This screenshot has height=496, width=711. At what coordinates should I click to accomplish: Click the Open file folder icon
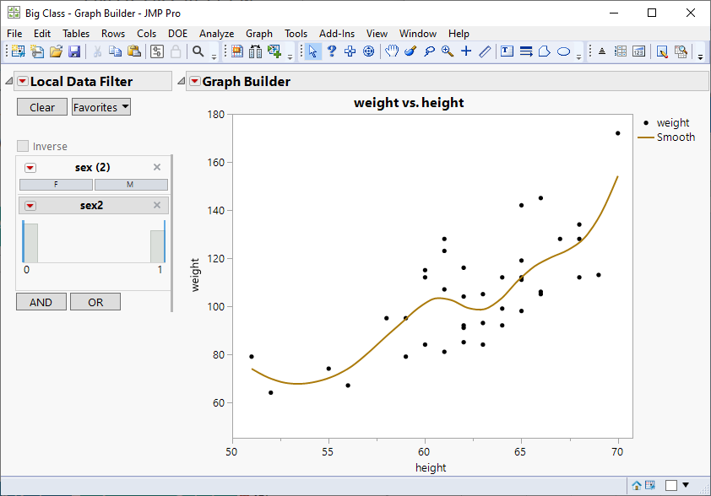point(56,51)
